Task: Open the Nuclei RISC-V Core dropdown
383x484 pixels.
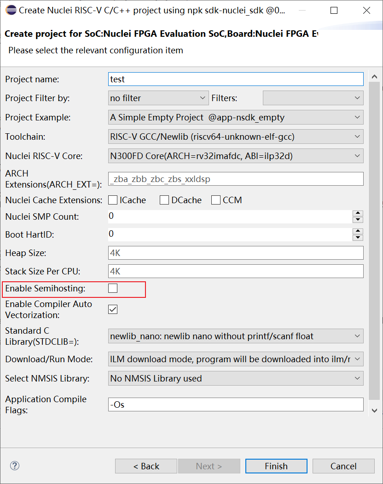Action: click(x=236, y=156)
